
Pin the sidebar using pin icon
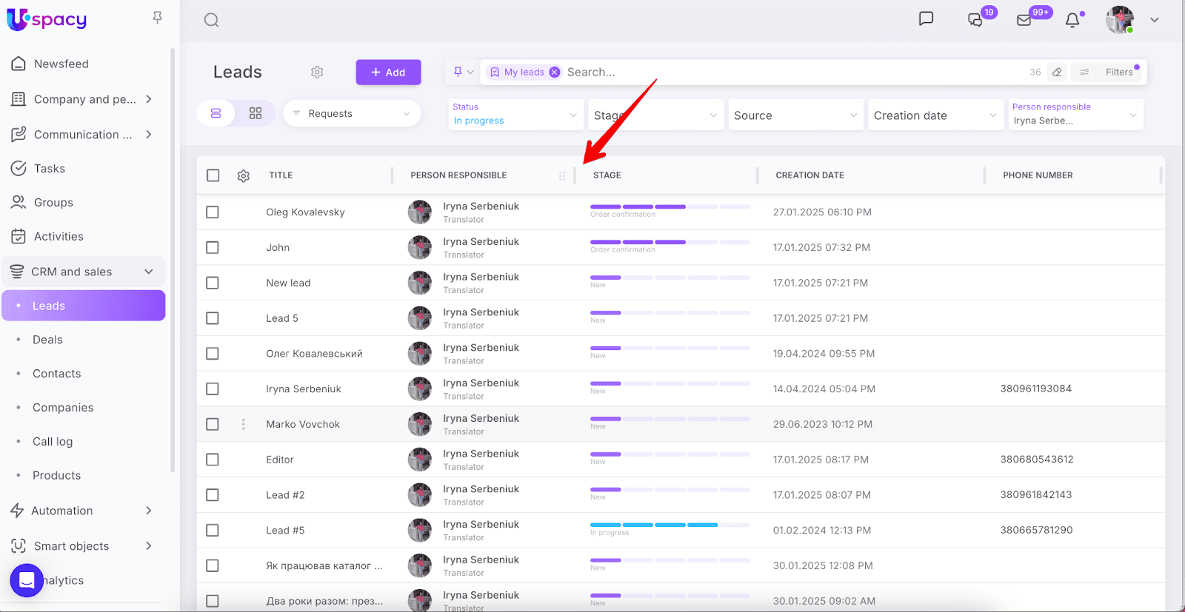157,17
